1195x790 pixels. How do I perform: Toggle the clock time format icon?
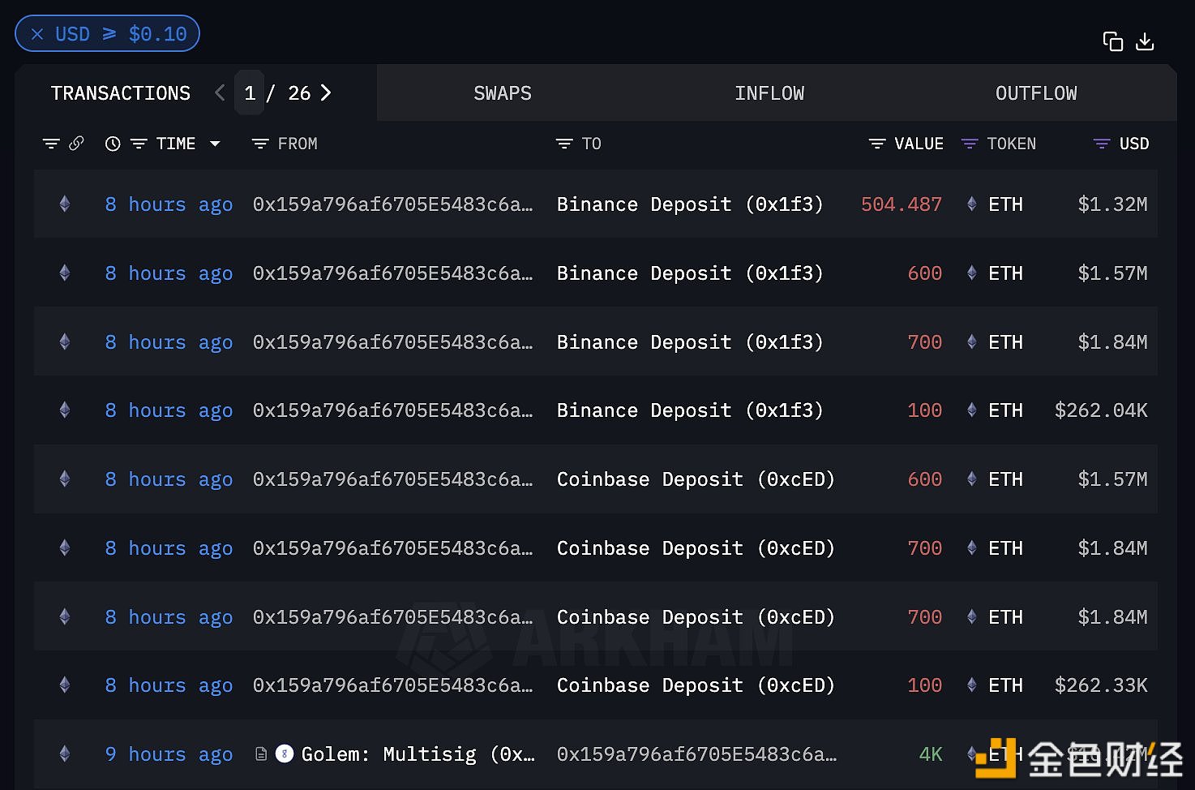[x=113, y=144]
